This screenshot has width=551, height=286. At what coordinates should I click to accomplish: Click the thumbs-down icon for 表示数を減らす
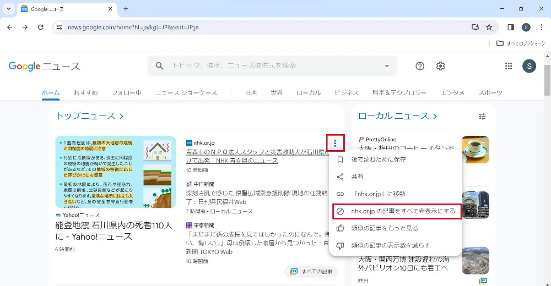click(340, 246)
